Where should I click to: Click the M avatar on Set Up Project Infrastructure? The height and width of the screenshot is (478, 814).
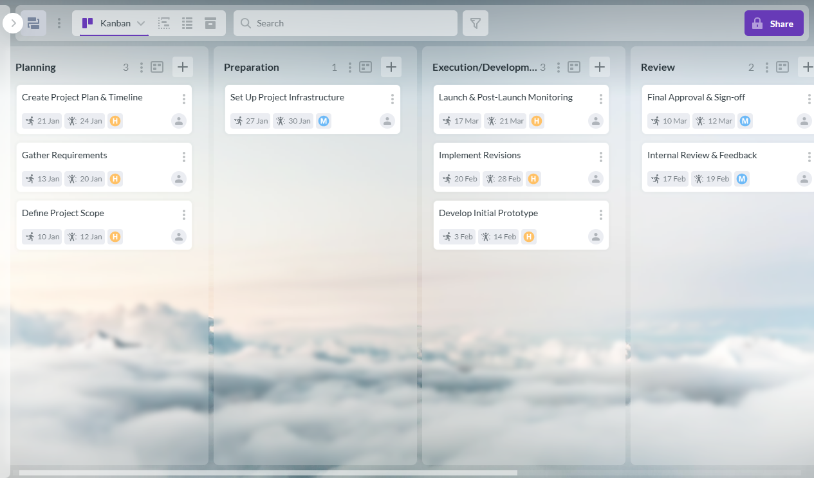coord(324,120)
